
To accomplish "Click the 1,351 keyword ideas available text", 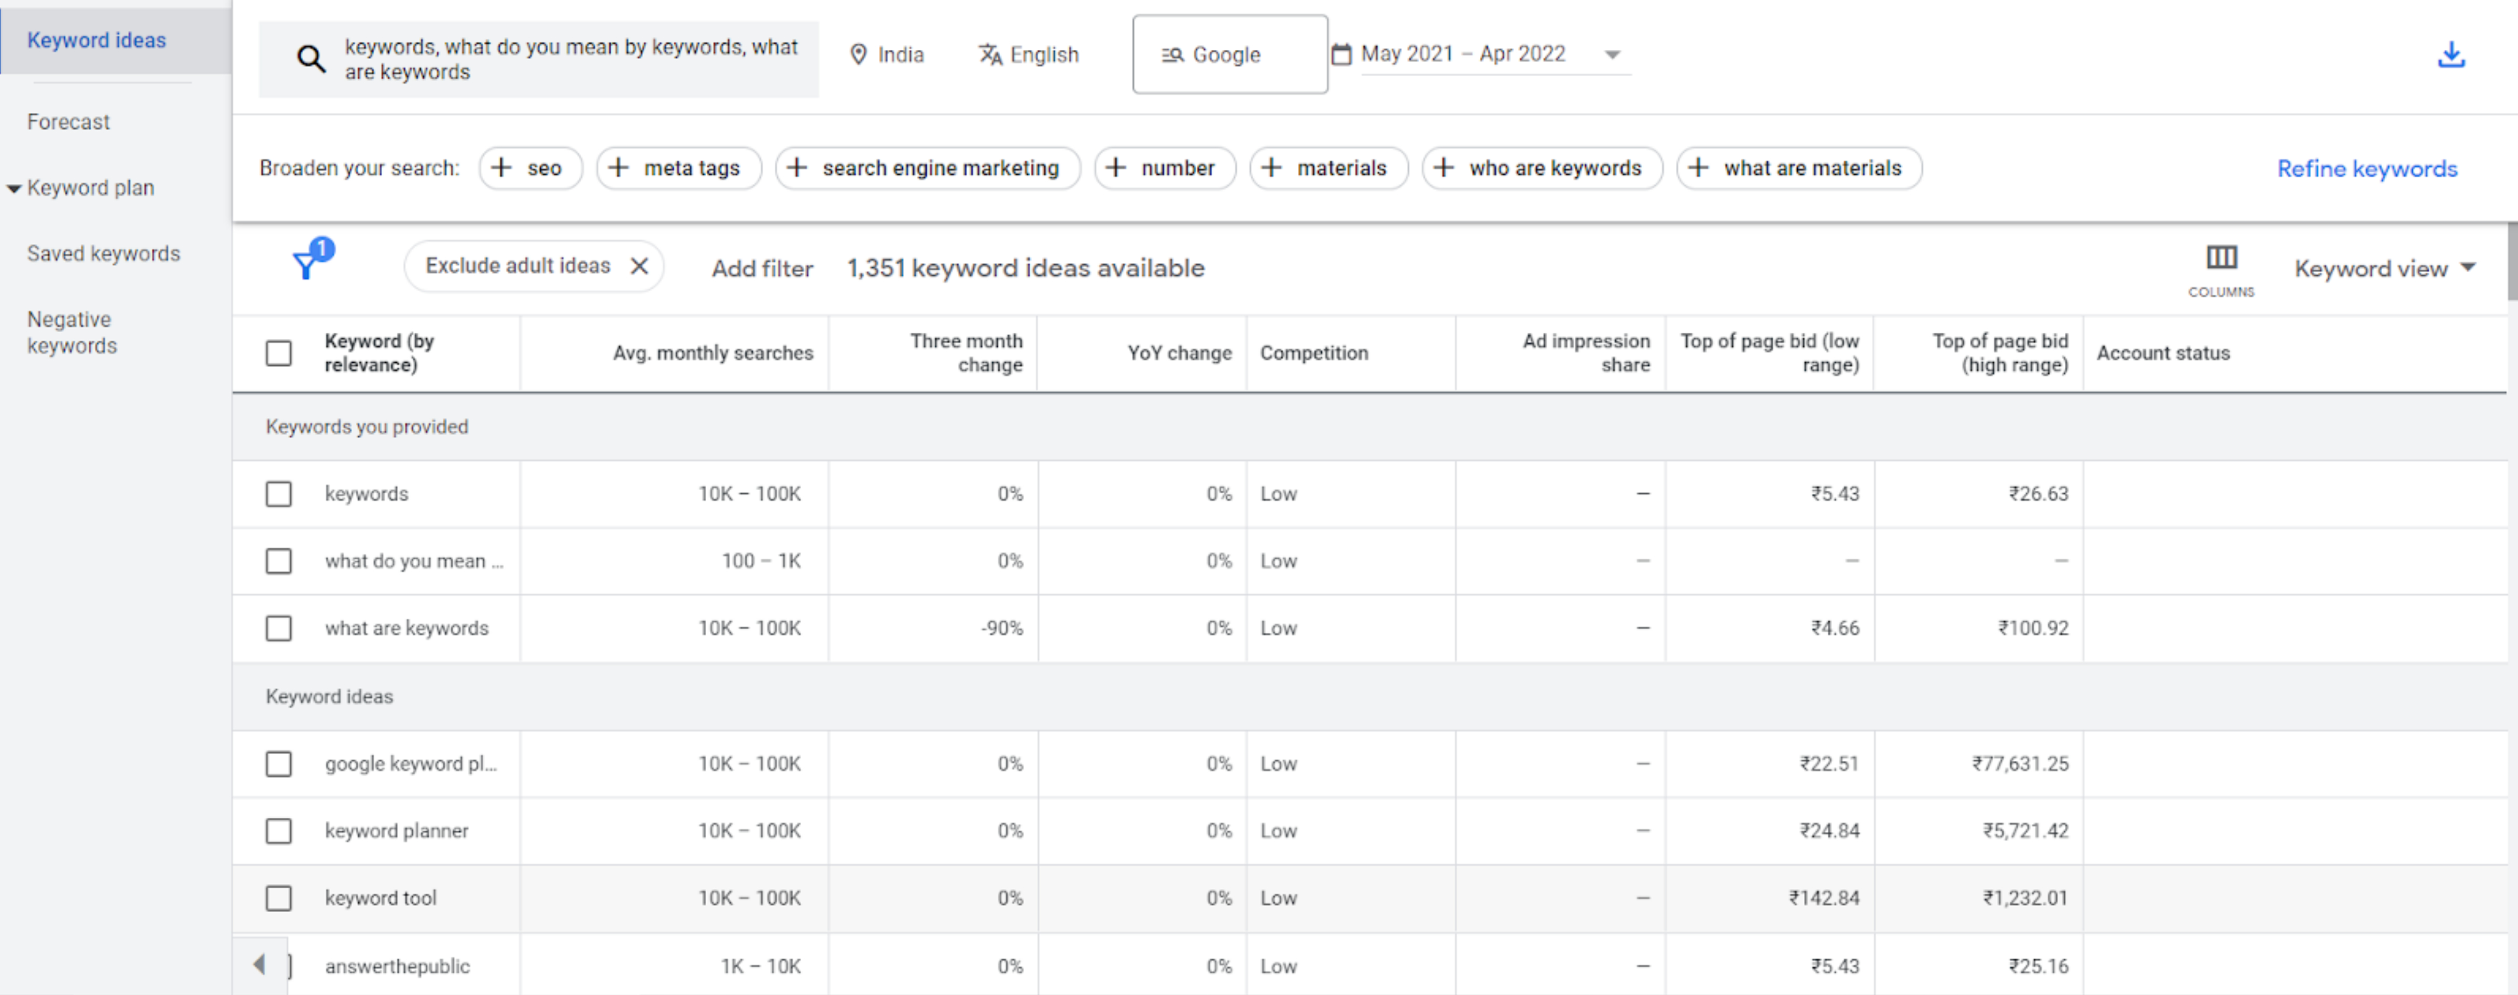I will [1025, 267].
